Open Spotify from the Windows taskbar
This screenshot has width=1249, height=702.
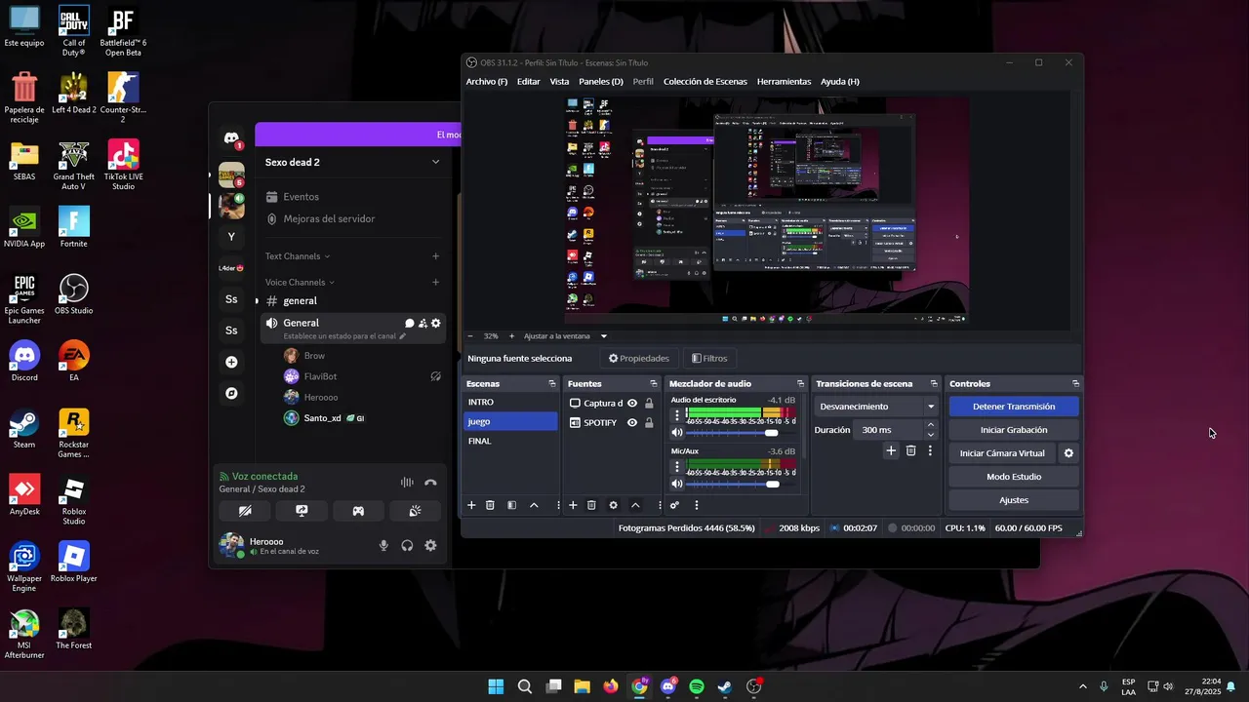click(697, 686)
